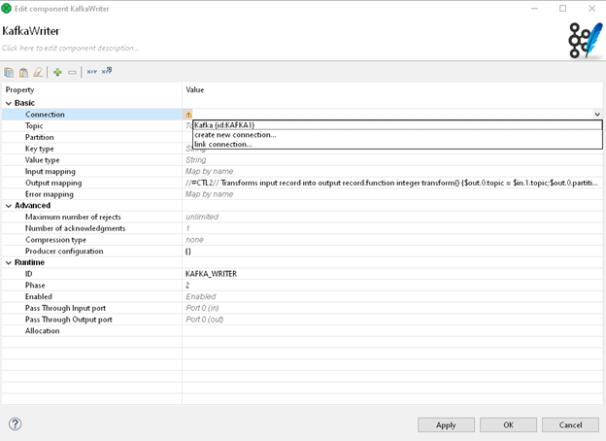This screenshot has height=441, width=606.
Task: Click the green plus add property icon
Action: click(57, 72)
